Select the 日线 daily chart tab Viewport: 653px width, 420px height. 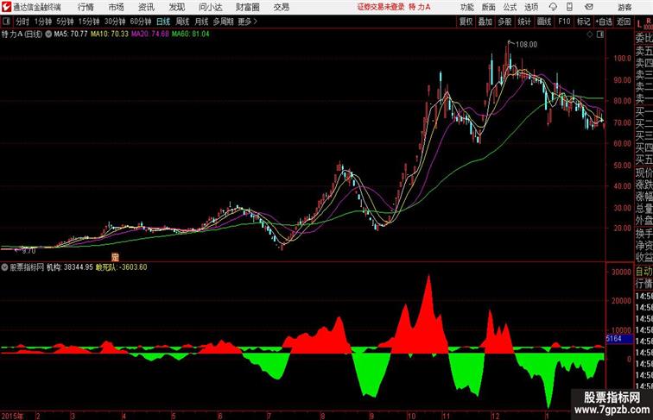163,22
